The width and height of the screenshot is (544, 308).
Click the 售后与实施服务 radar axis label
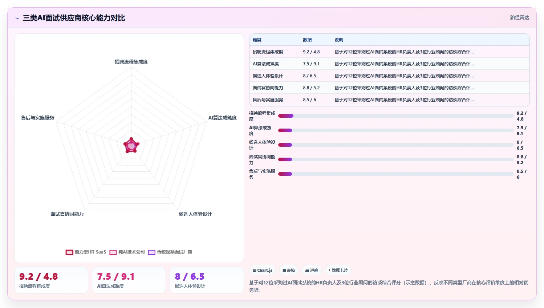tap(38, 118)
